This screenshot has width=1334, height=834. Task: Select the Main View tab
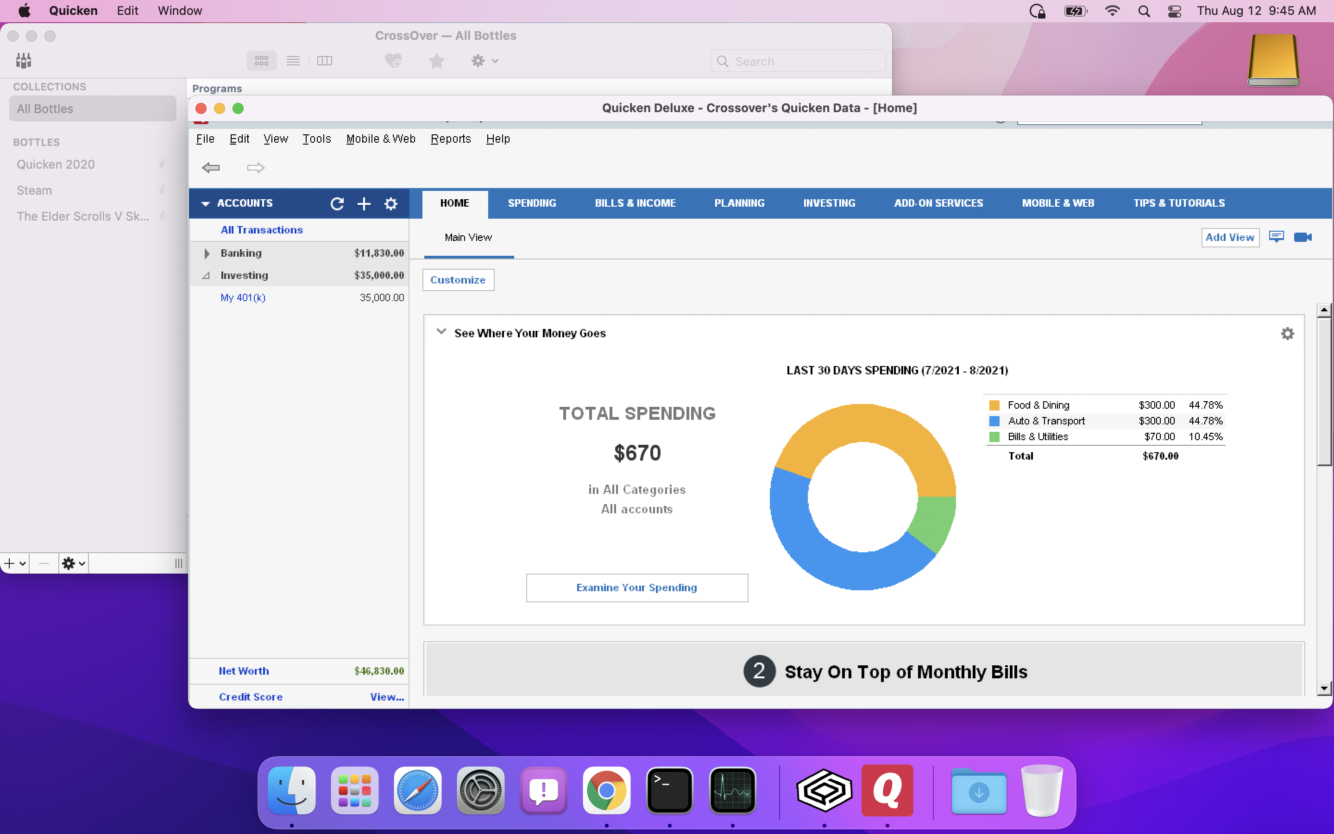(x=468, y=237)
